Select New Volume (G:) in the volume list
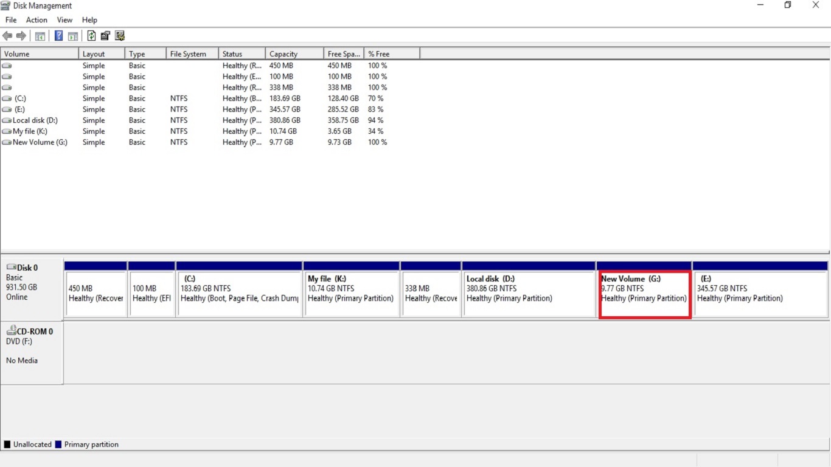 point(210,142)
